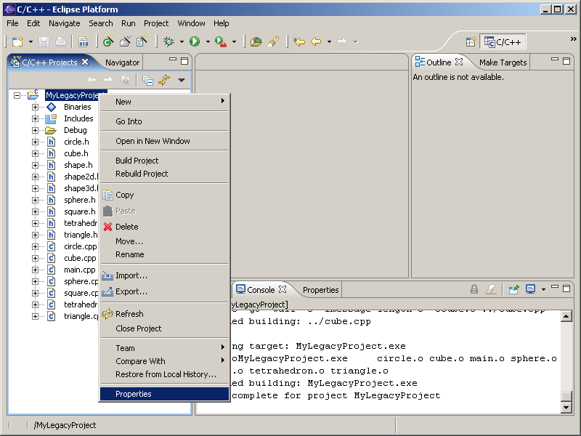Choose Rebuild Project from context menu
Screen dimensions: 581x436
pos(142,174)
